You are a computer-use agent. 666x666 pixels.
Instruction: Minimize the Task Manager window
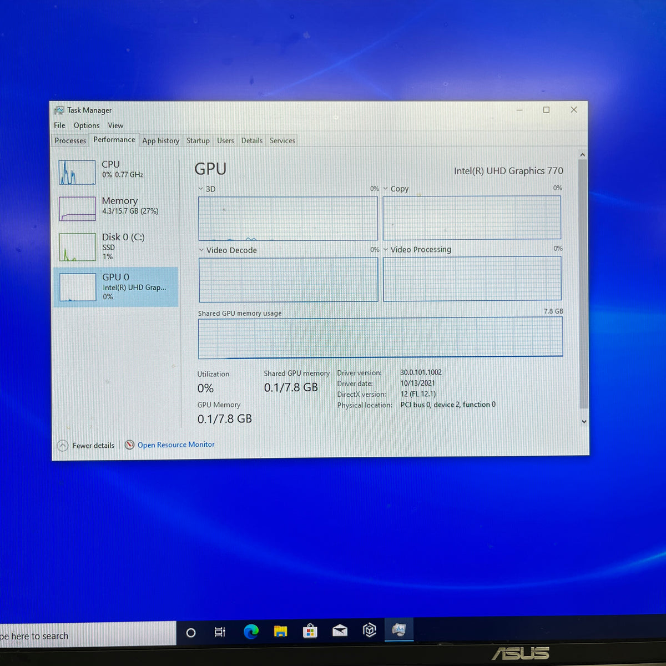pyautogui.click(x=519, y=110)
